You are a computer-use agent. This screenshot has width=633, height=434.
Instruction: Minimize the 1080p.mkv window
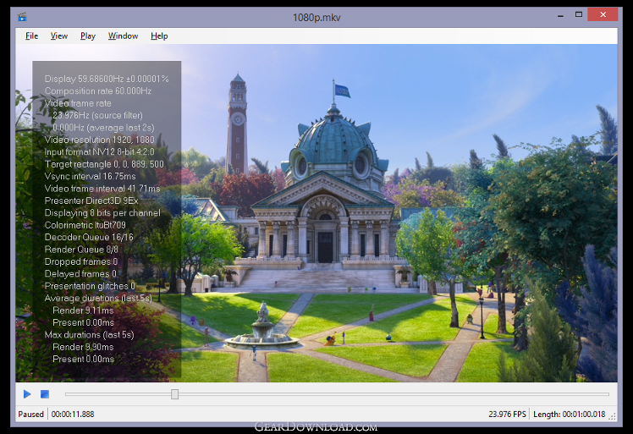[560, 16]
